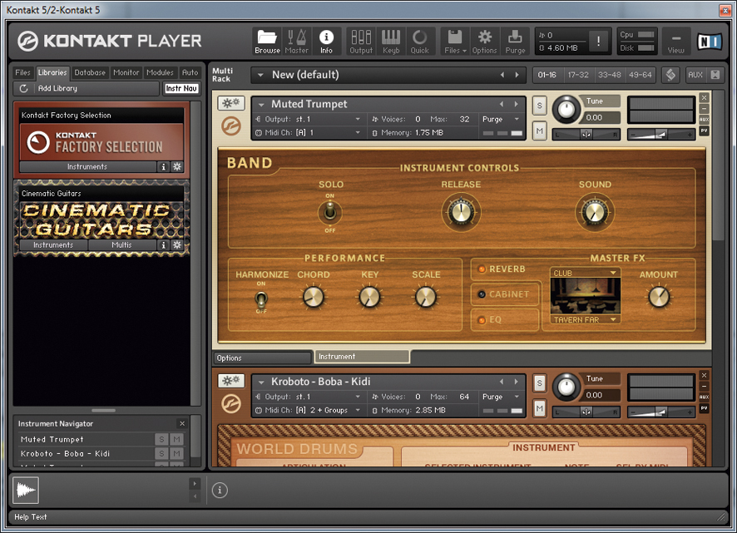
Task: Click the panic exclamation button
Action: pos(598,42)
